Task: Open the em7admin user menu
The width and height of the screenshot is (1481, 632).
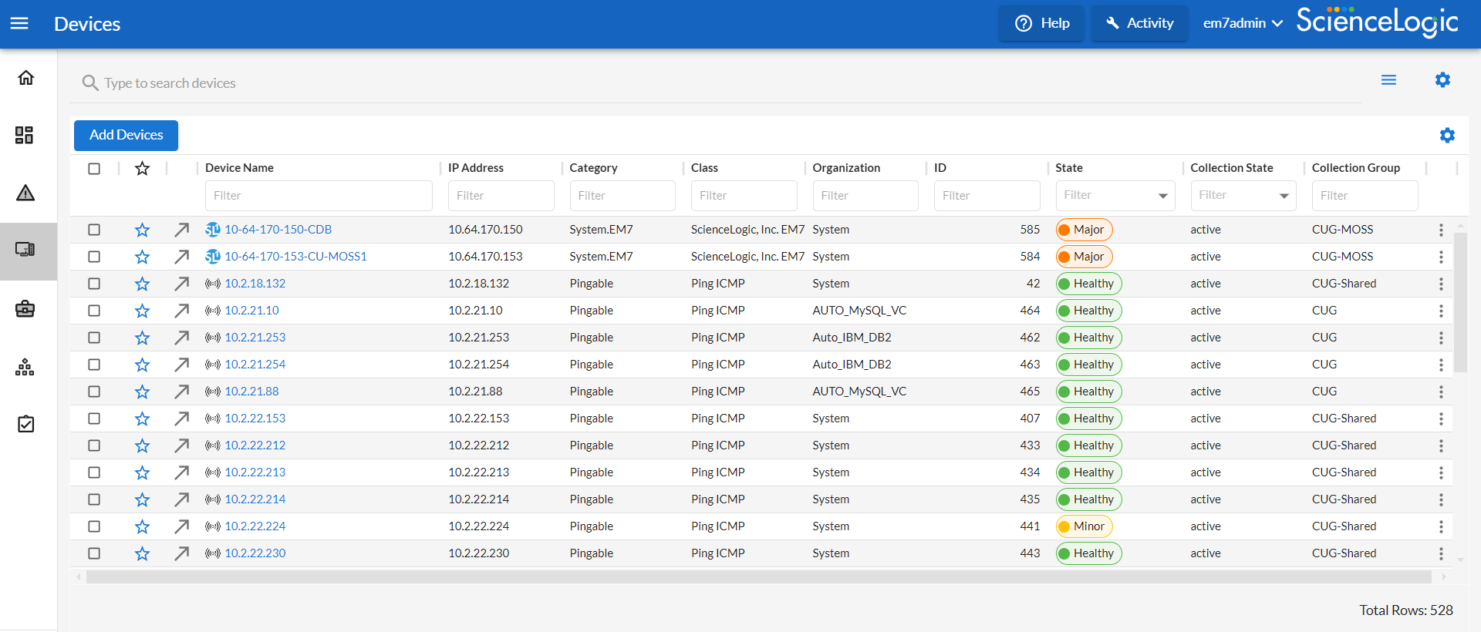Action: pos(1242,23)
